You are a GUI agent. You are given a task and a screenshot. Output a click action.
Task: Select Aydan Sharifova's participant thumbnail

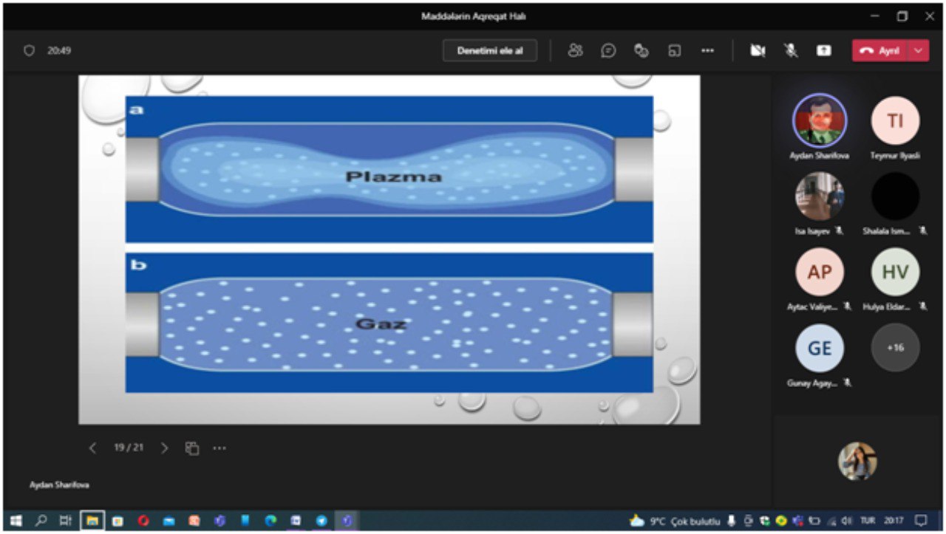820,120
